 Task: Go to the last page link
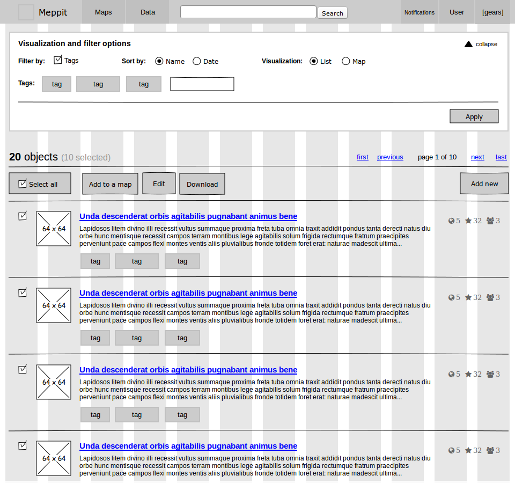click(x=501, y=157)
